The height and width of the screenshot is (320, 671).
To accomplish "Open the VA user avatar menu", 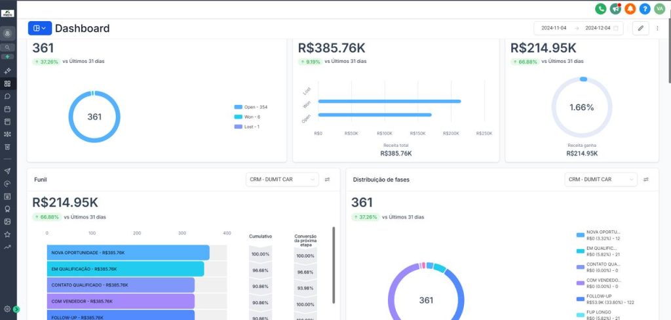I will pyautogui.click(x=659, y=9).
